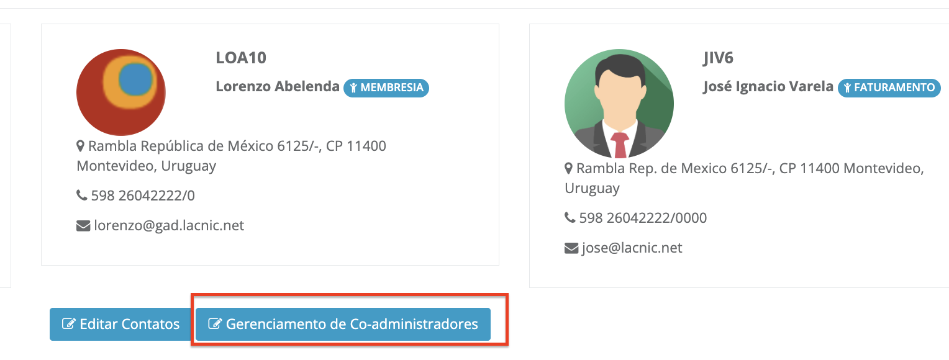Click the JIV6 handle heading

tap(718, 58)
